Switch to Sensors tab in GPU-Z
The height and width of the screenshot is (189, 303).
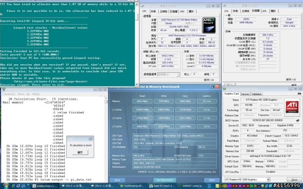(x=245, y=94)
